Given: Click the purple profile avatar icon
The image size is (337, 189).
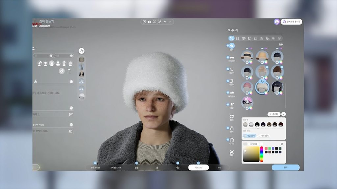Looking at the screenshot, I should (277, 22).
